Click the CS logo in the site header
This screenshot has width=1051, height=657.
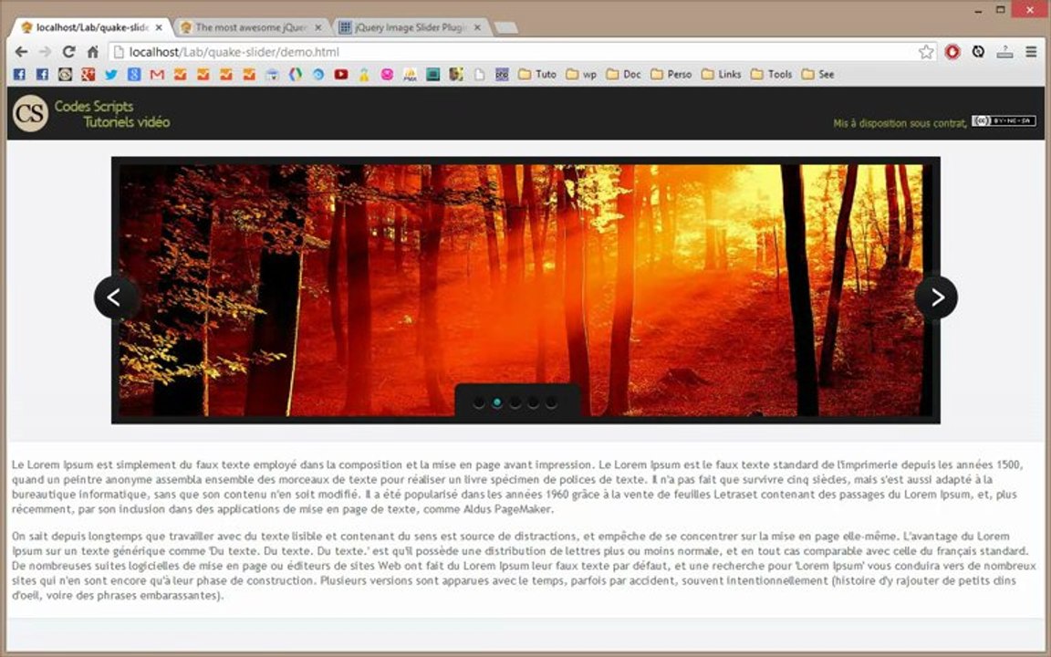coord(30,113)
